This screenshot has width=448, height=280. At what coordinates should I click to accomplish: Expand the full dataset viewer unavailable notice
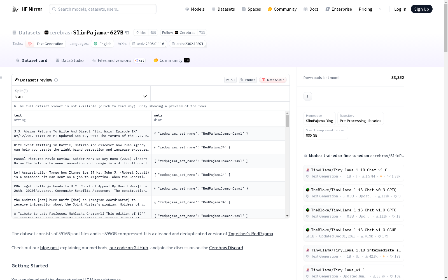pos(111,106)
